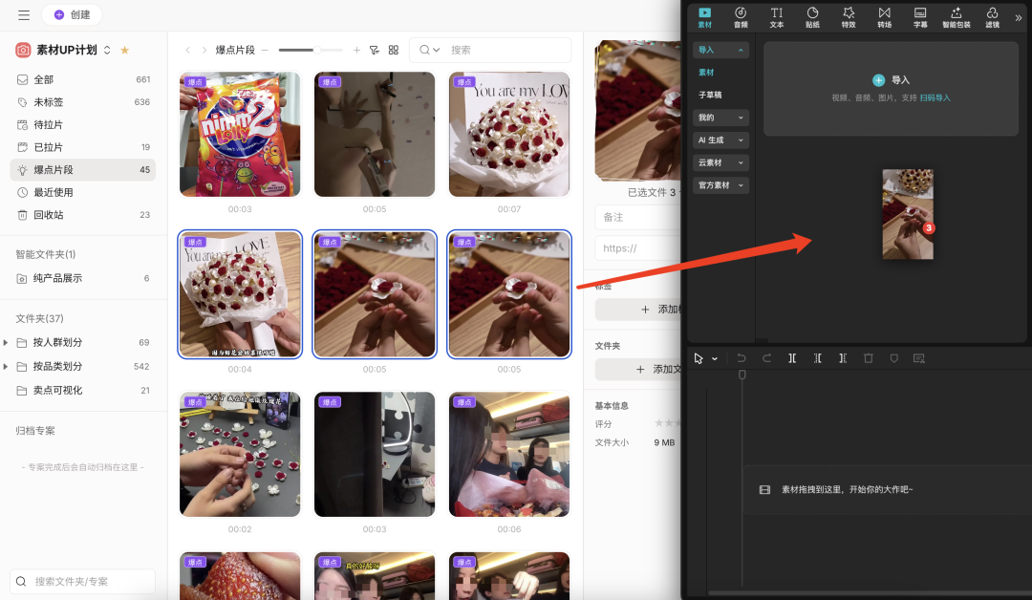
Task: Open the 已拉片 list
Action: pyautogui.click(x=83, y=147)
